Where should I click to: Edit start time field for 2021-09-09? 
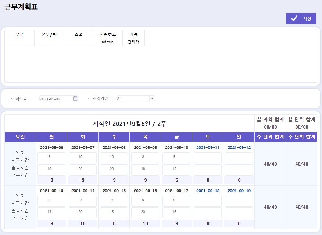[145, 158]
